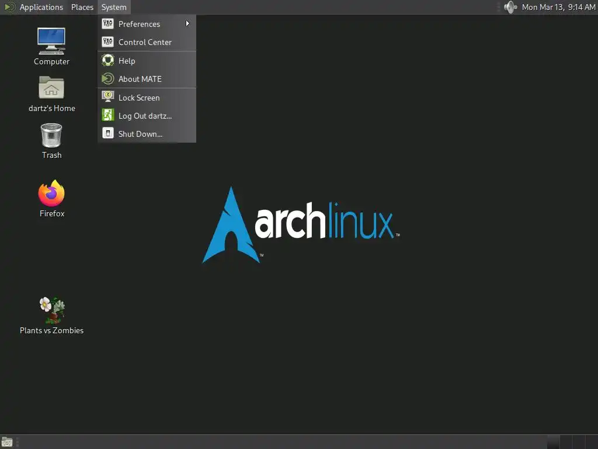Image resolution: width=598 pixels, height=449 pixels.
Task: Switch to the third workspace in switcher
Action: 579,442
